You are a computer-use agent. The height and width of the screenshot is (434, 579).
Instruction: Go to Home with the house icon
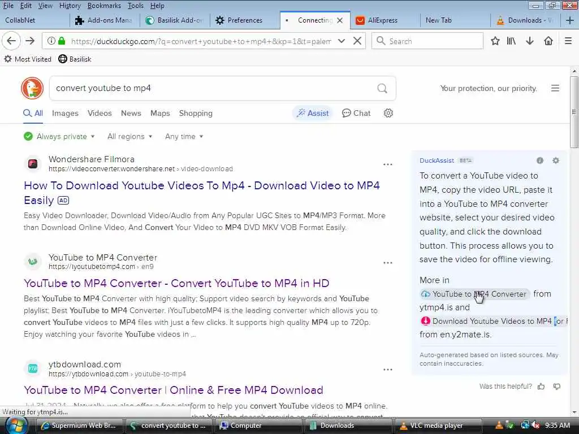coord(548,41)
